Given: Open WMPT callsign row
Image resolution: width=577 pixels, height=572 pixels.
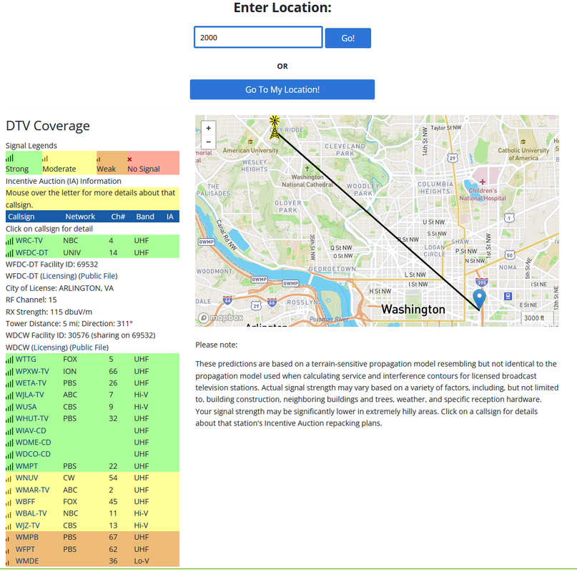Looking at the screenshot, I should click(92, 466).
